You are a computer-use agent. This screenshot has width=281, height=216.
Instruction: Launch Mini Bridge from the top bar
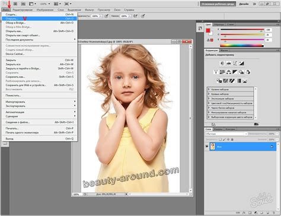(x=23, y=4)
